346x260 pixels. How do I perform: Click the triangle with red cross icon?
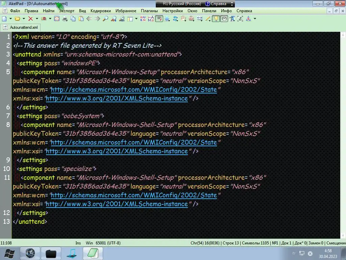(x=248, y=19)
